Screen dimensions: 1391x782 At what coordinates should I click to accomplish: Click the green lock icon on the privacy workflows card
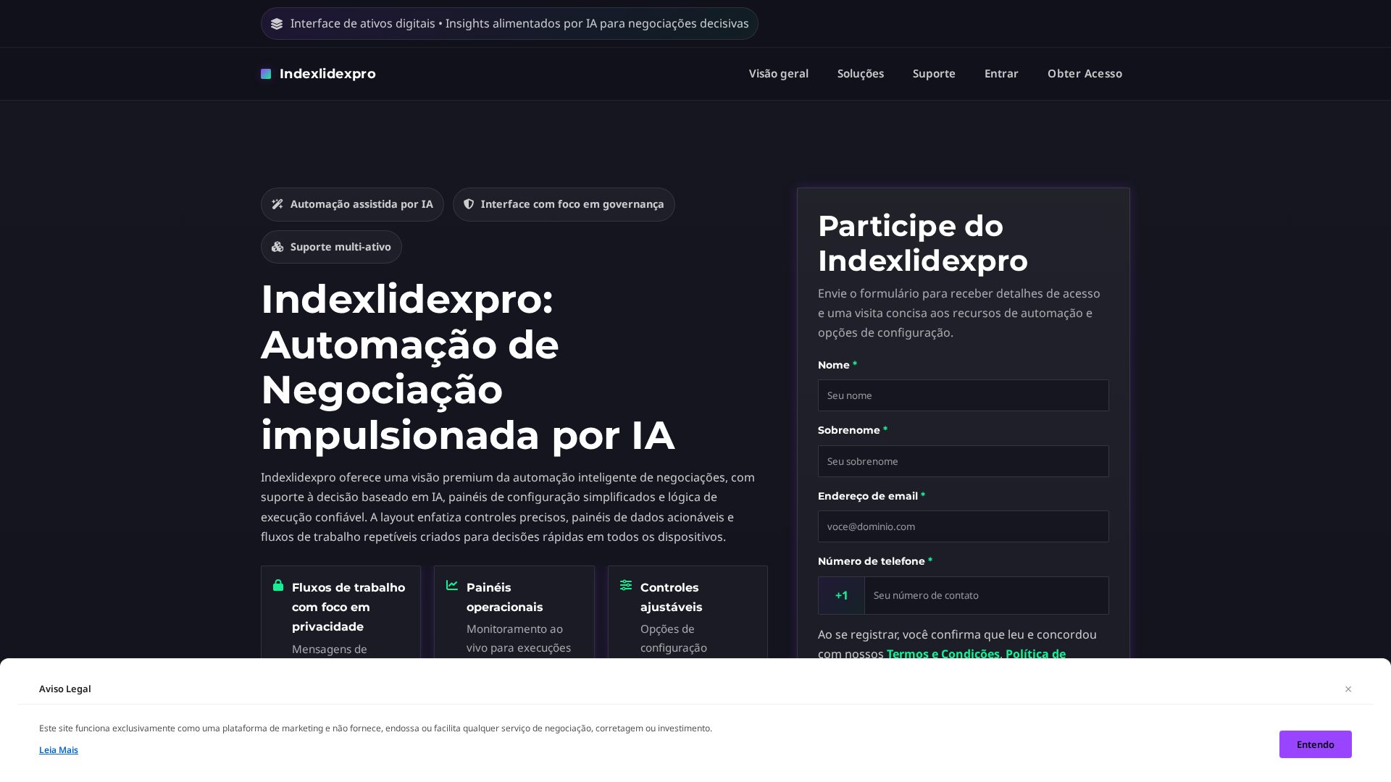[277, 586]
